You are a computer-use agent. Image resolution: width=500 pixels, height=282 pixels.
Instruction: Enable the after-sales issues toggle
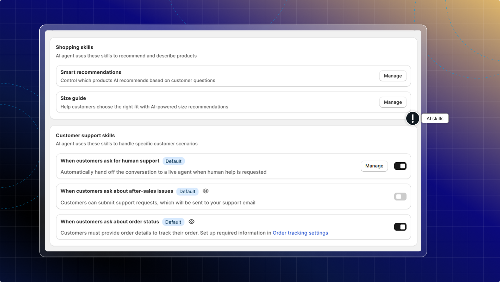pyautogui.click(x=400, y=197)
